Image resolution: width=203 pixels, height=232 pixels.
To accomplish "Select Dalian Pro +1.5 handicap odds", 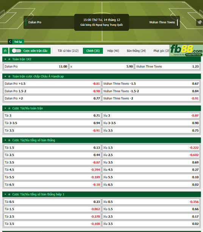I will tap(52, 84).
